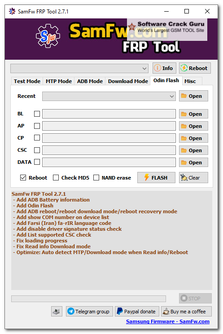Click the SamFw gear logo in banner
This screenshot has height=334, width=223.
(48, 36)
